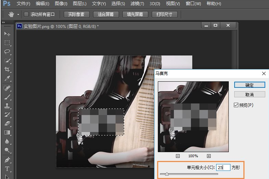Open the 视图(V) menu
The width and height of the screenshot is (269, 179).
[x=173, y=4]
